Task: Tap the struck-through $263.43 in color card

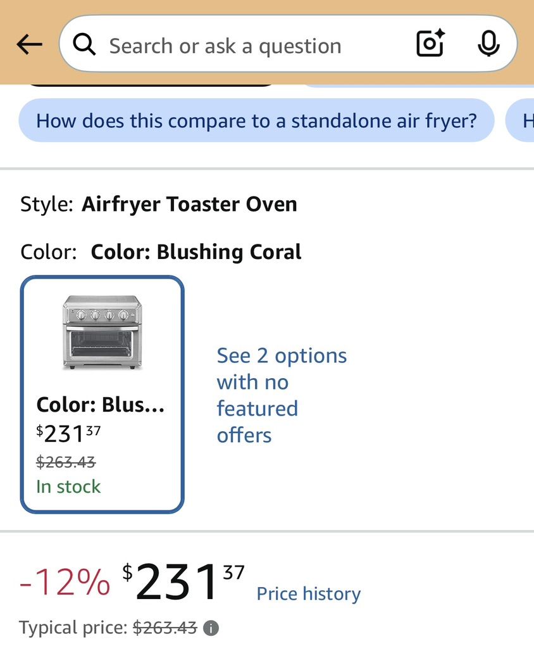Action: tap(66, 462)
